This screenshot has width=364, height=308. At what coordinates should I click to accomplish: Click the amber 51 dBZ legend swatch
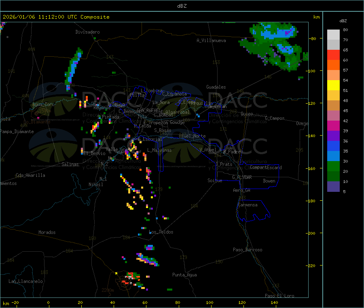coord(333,95)
